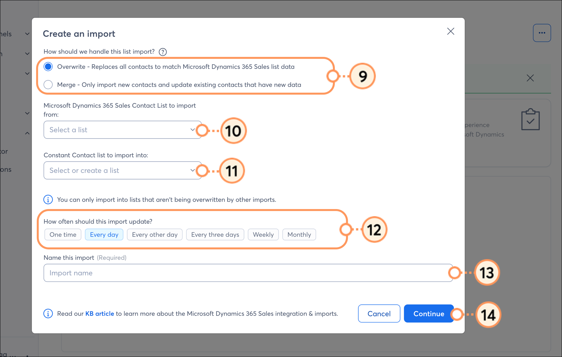Select the Merge radio option

48,85
